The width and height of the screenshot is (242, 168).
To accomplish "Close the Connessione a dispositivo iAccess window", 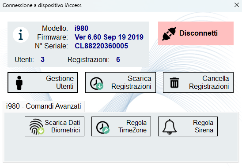I will 237,5.
